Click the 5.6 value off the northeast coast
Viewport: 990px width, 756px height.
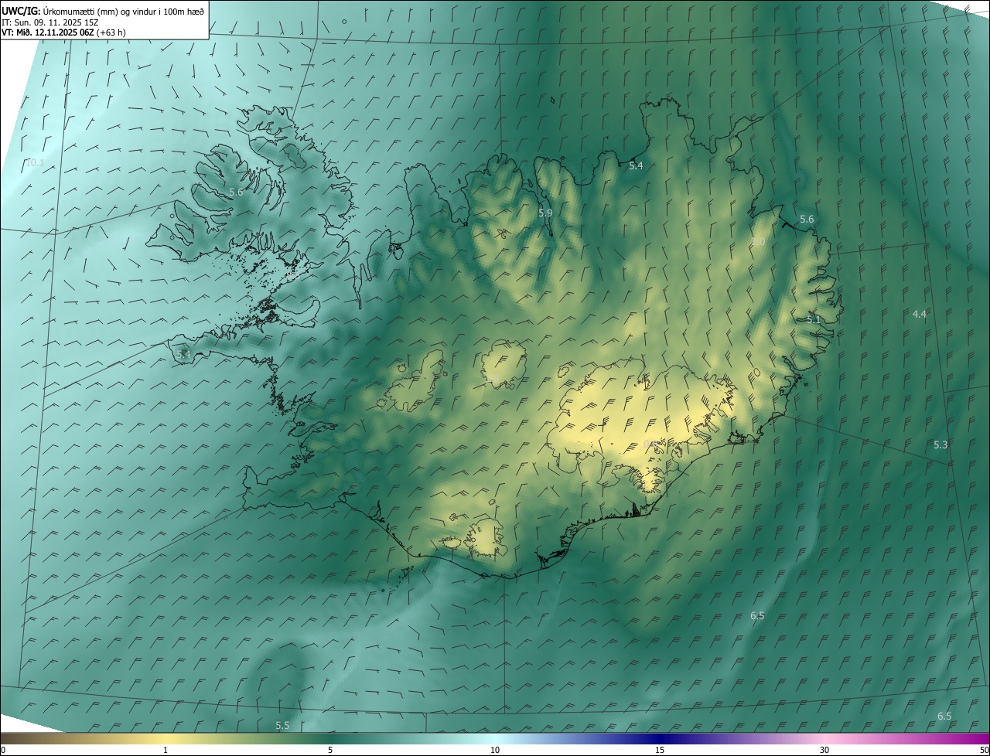coord(807,220)
